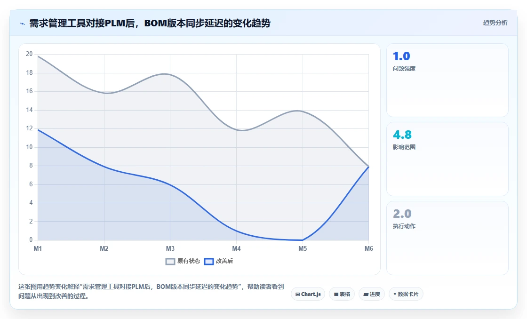
Task: Toggle the 改善后 legend swatch
Action: coord(209,261)
